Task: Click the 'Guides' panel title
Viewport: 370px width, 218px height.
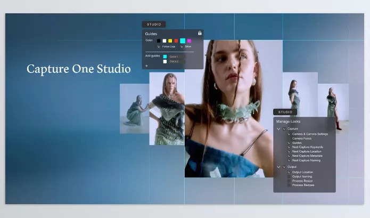Action: point(151,34)
